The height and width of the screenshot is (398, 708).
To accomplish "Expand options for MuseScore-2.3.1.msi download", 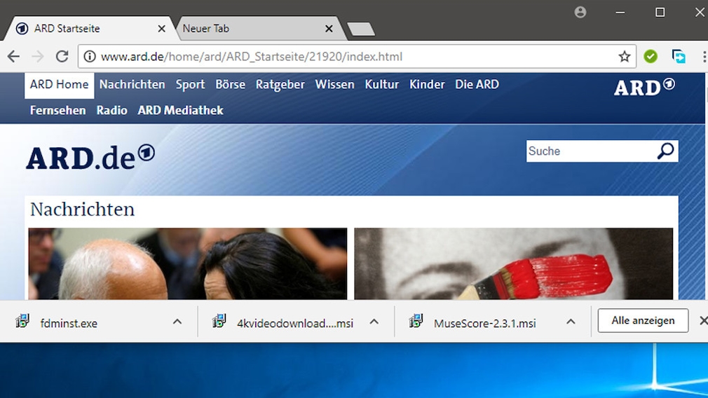I will click(571, 322).
